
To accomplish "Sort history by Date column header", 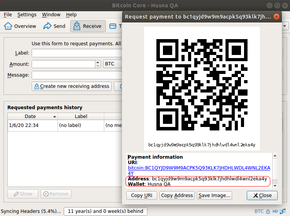I will click(32, 117).
